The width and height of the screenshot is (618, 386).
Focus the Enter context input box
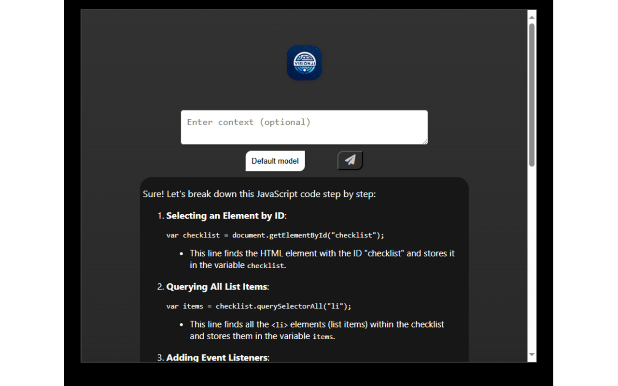click(304, 127)
